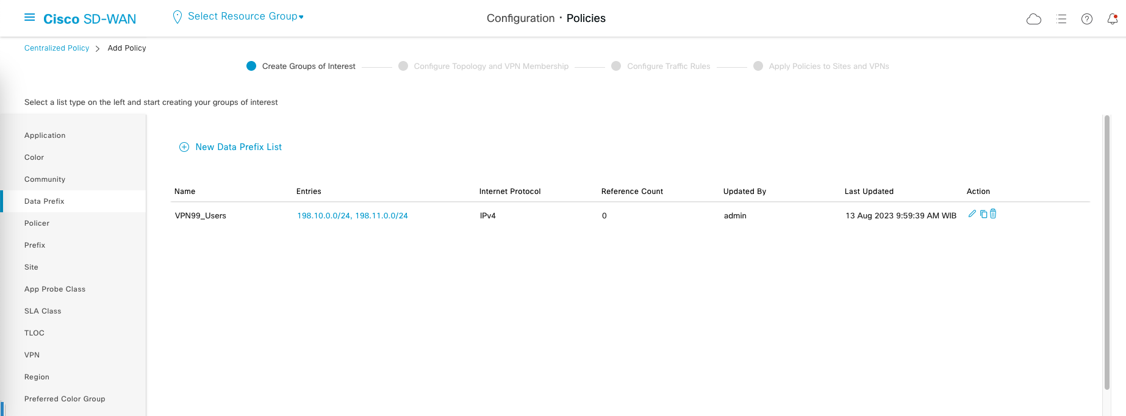Click the vertical scrollbar on the right
The image size is (1126, 416).
(1107, 251)
